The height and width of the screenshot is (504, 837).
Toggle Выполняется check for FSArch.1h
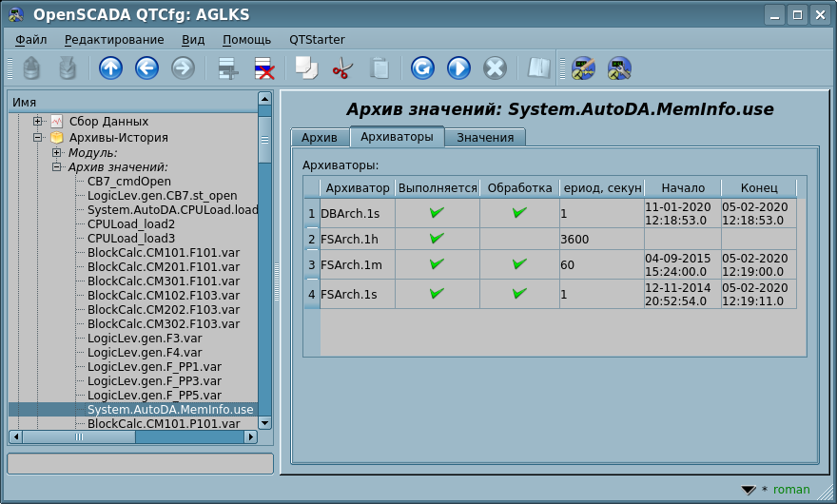click(437, 240)
